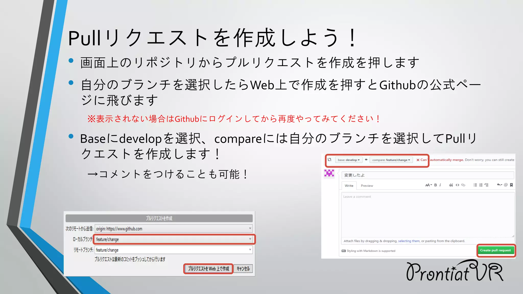Click the line →コメントをつけることも可能！
This screenshot has height=294, width=523.
click(x=167, y=174)
